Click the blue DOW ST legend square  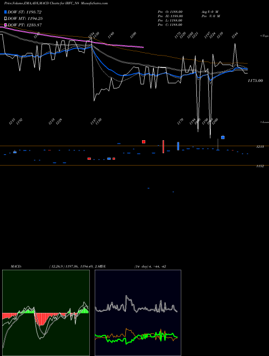pyautogui.click(x=6, y=12)
